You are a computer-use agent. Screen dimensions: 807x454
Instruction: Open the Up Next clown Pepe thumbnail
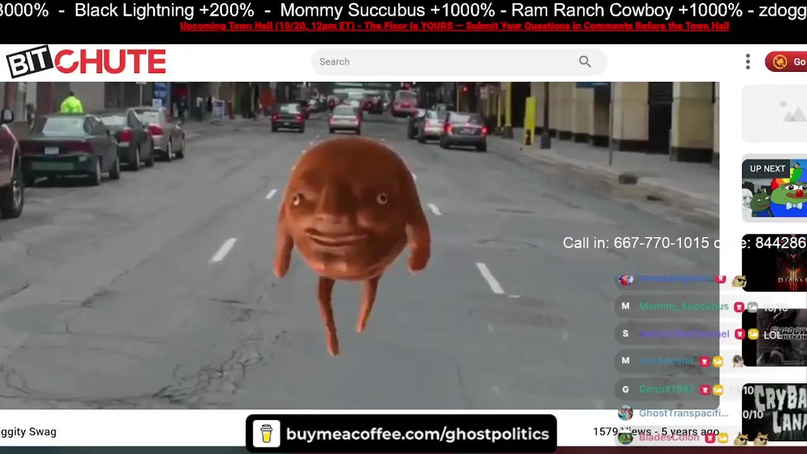click(x=774, y=189)
